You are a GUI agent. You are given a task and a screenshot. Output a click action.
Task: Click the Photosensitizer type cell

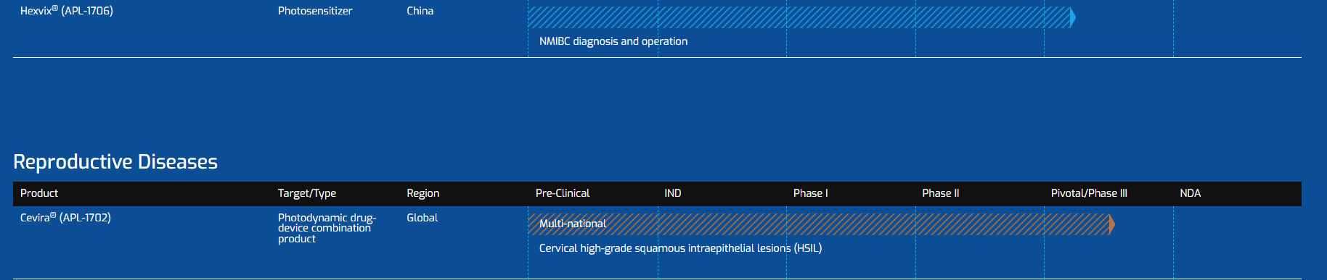point(315,11)
